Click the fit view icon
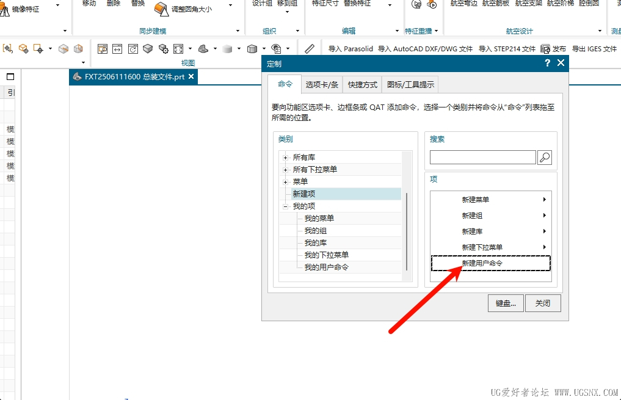The height and width of the screenshot is (400, 621). (179, 49)
